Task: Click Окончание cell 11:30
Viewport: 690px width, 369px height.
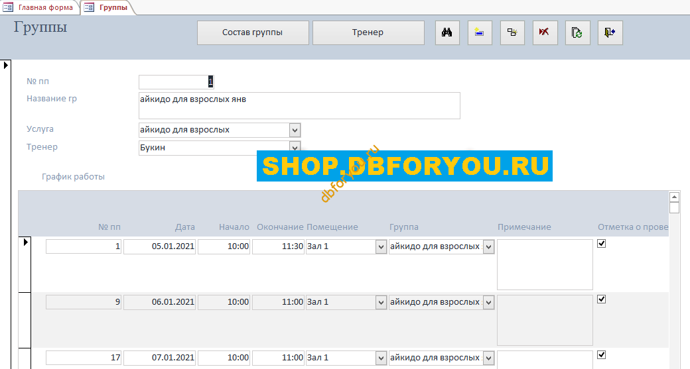Action: pos(278,246)
